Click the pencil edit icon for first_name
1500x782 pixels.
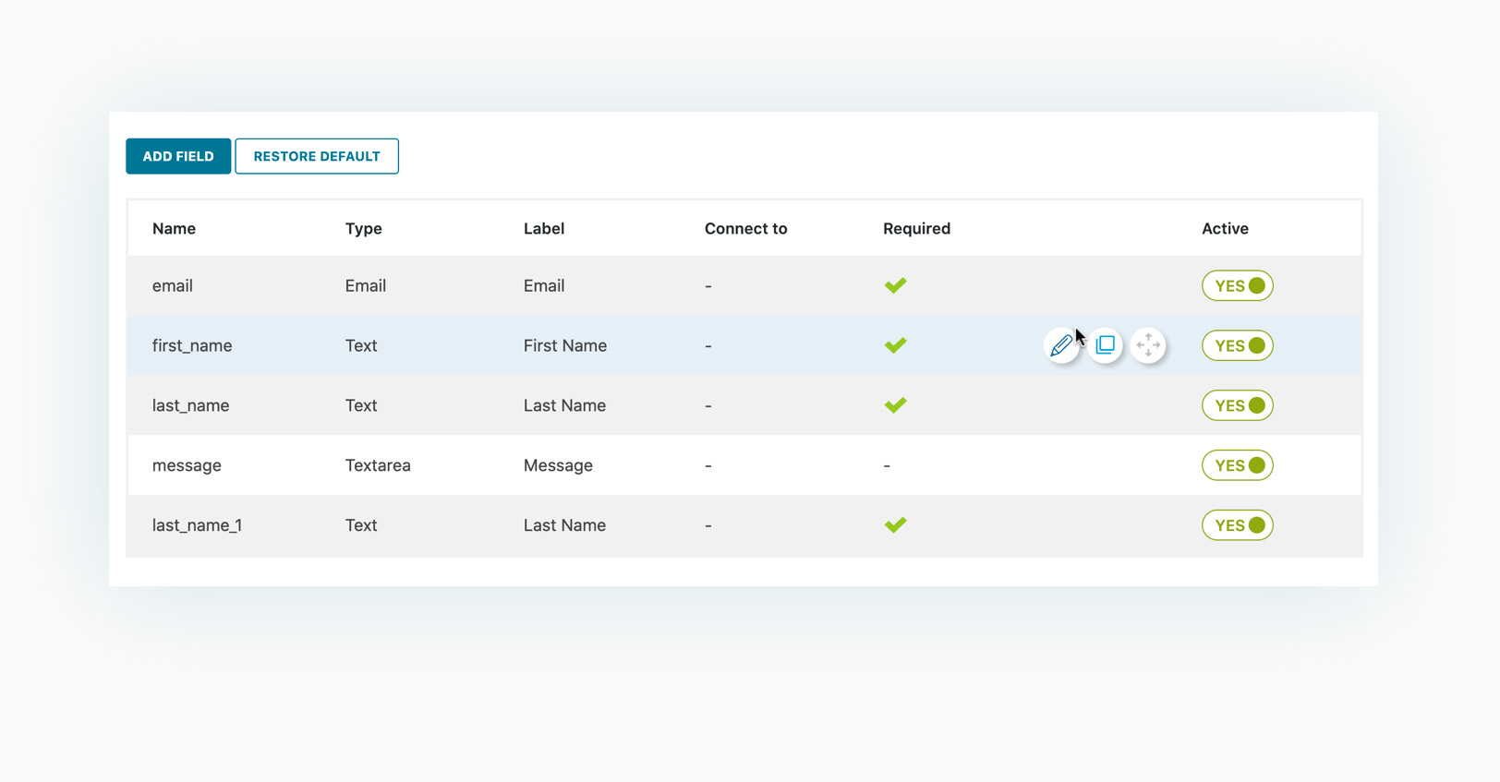pos(1061,345)
